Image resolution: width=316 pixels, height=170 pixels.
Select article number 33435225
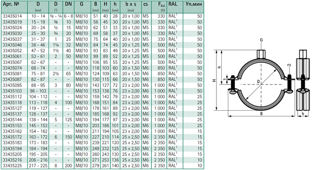[12, 166]
